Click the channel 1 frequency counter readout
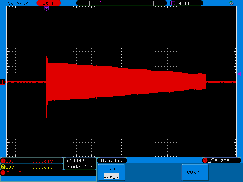Viewport: 243px width, 182px height. (x=12, y=173)
